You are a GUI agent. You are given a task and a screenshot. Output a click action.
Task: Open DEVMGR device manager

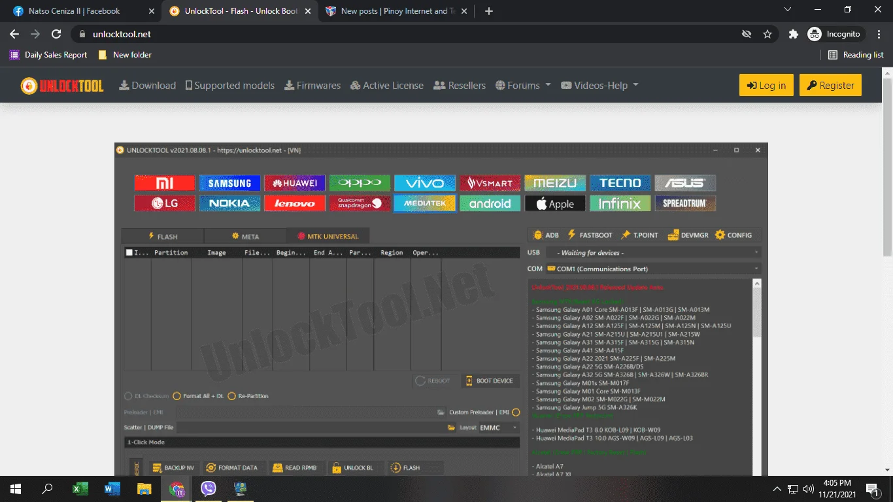point(688,235)
